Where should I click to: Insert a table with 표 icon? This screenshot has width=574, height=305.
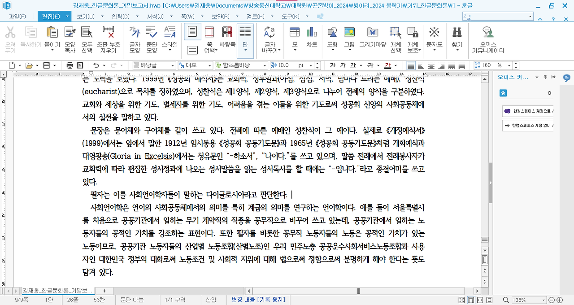tap(295, 32)
